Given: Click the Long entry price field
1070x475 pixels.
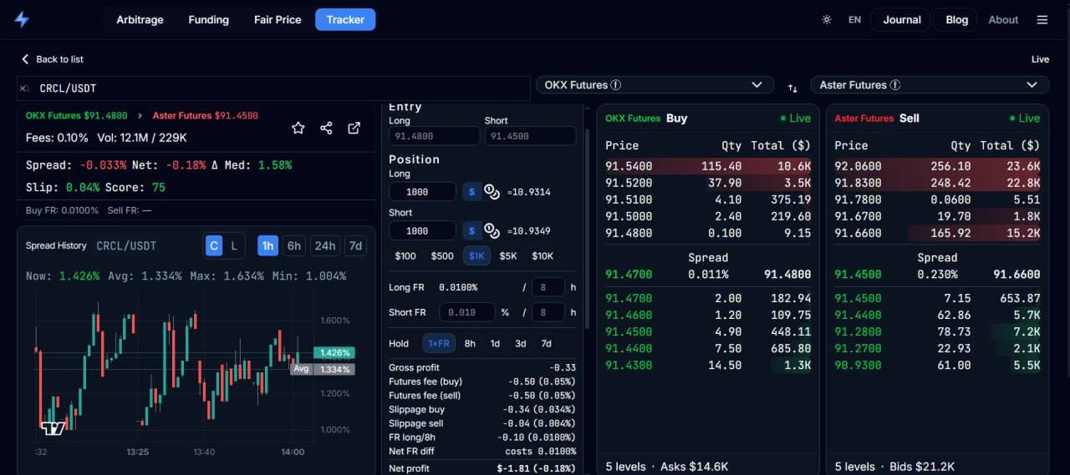Looking at the screenshot, I should (x=434, y=136).
